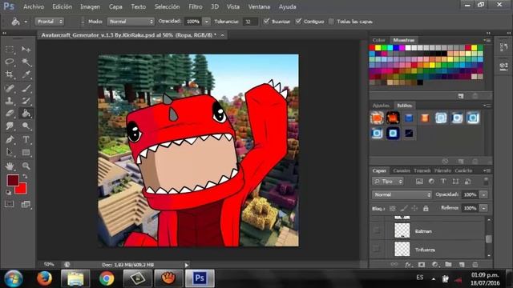Open the Modo blending dropdown in options bar

tap(131, 22)
